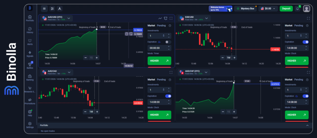Open AUD/CAD asset selector dropdown

click(57, 72)
